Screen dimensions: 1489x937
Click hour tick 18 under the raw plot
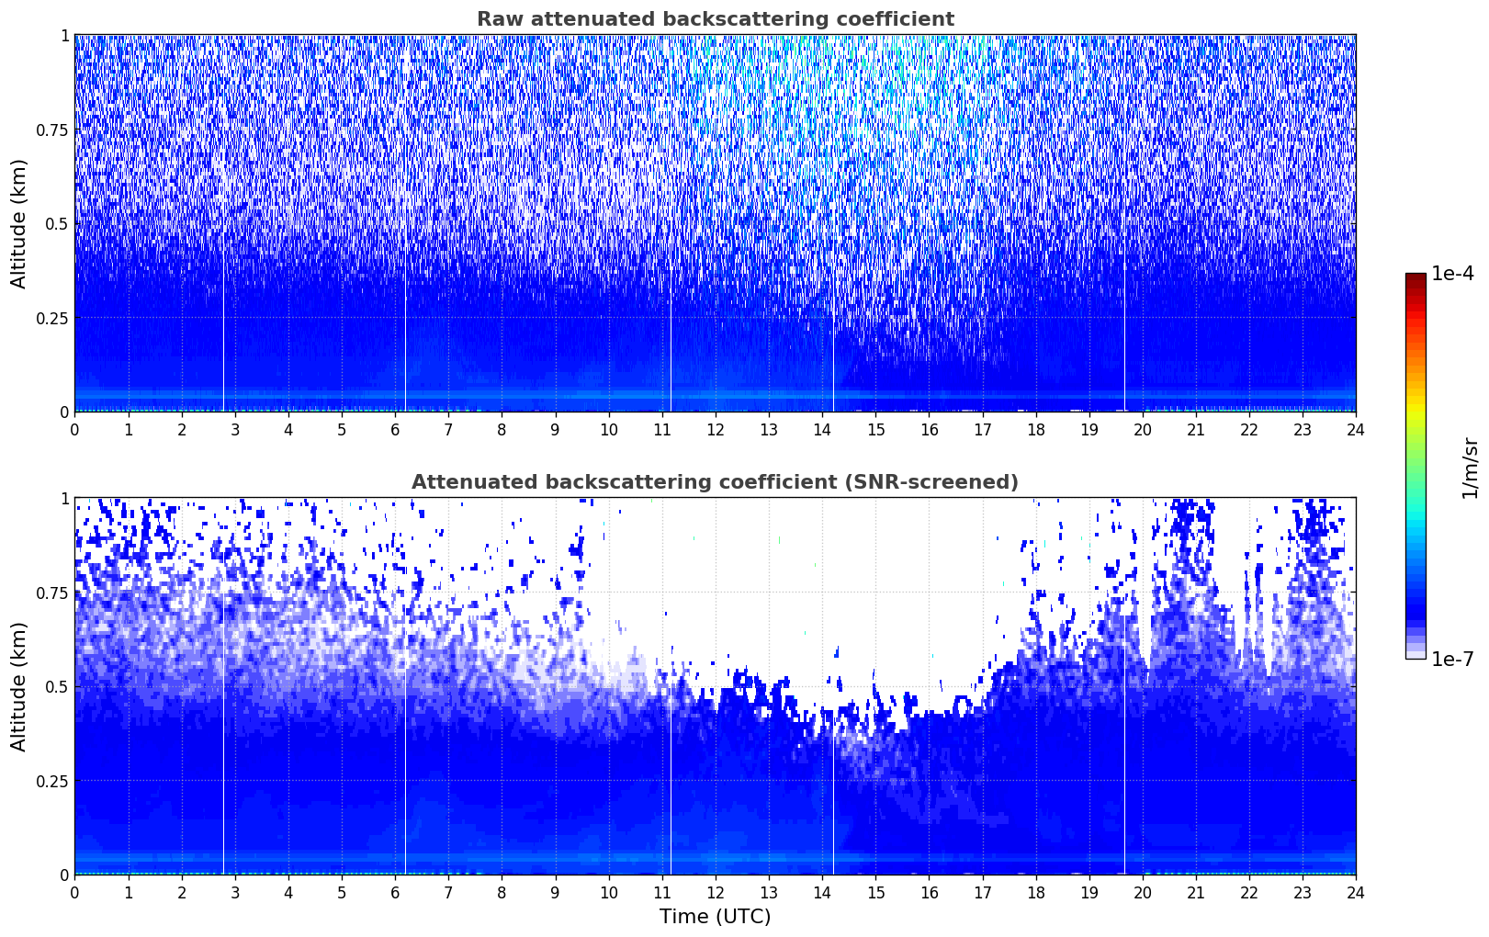point(1036,429)
